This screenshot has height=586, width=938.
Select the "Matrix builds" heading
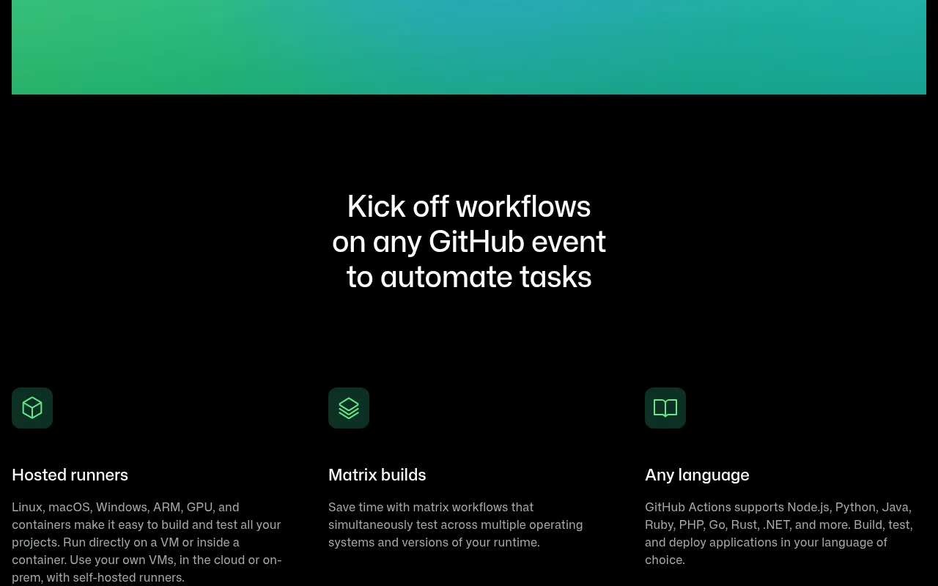pos(377,475)
